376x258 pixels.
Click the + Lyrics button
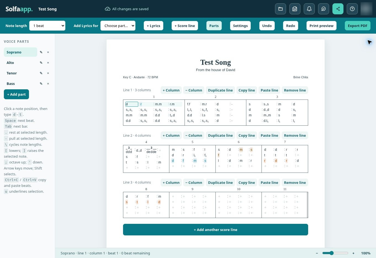click(153, 26)
